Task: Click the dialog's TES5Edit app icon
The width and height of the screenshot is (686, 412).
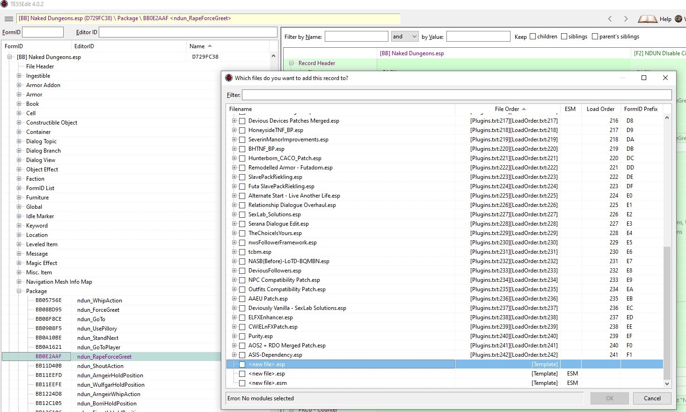Action: tap(229, 78)
